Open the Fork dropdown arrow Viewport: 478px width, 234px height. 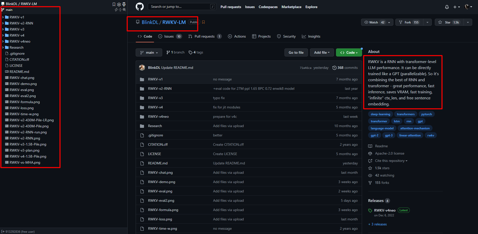tap(427, 22)
